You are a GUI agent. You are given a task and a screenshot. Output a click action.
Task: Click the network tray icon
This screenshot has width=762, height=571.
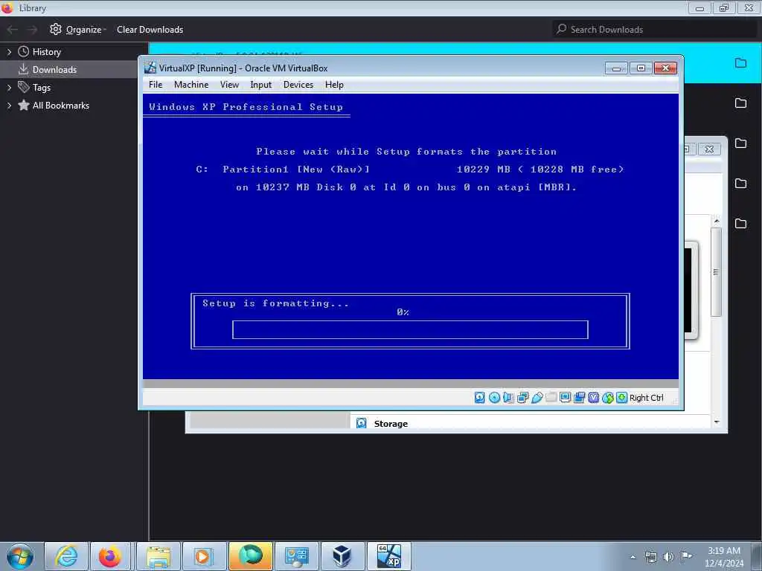point(650,557)
